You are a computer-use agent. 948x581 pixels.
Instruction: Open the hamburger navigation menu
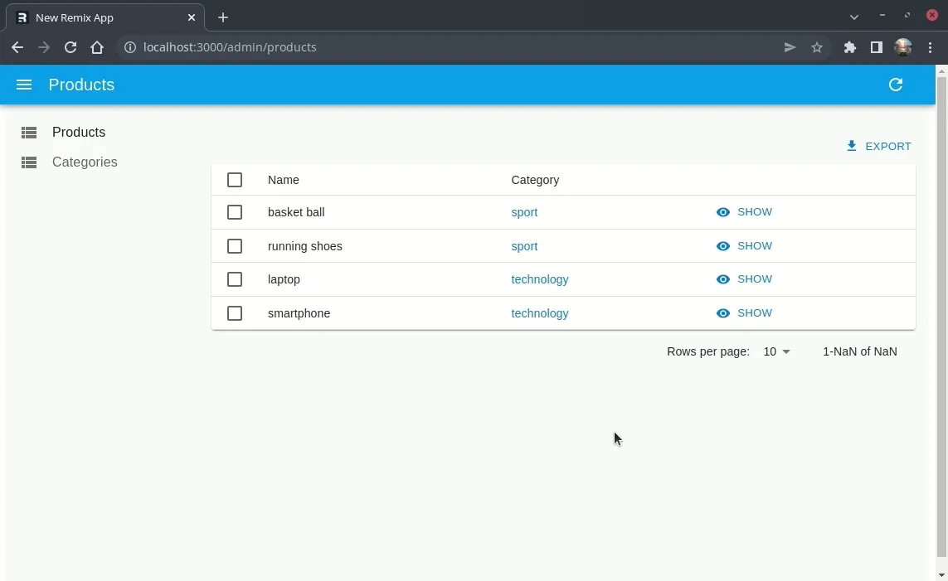pos(24,85)
